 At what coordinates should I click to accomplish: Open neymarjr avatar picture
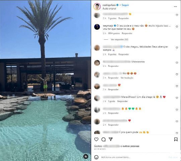coord(97,27)
